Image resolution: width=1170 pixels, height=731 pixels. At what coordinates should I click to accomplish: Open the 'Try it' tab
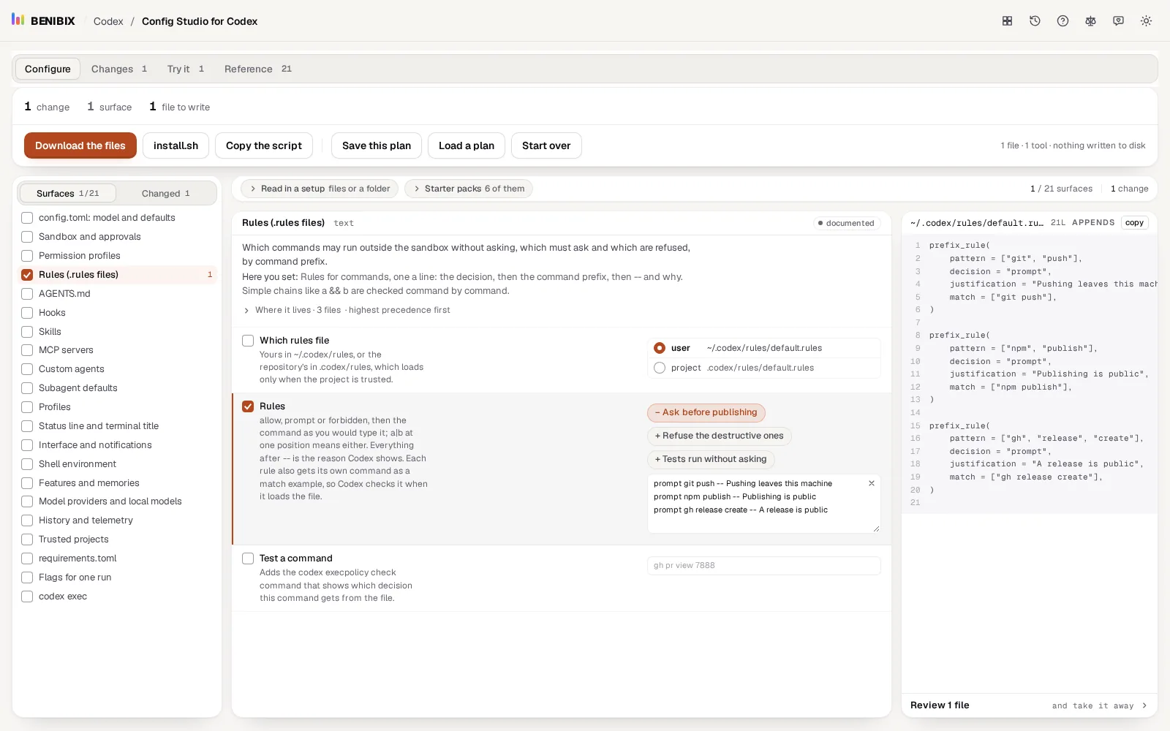click(x=185, y=69)
